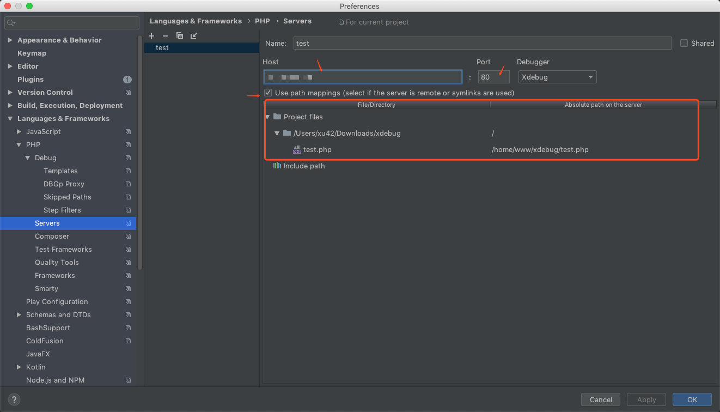
Task: Collapse the Project files tree arrow
Action: click(x=267, y=117)
